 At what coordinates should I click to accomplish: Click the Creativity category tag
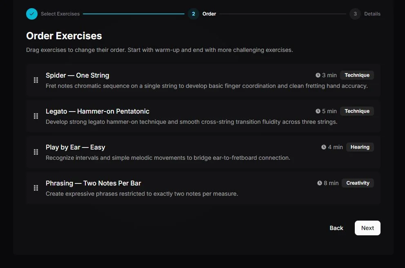coord(358,183)
